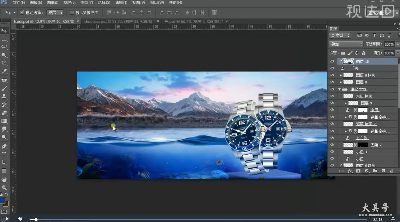Select the Clone Stamp tool
The image size is (400, 222).
pyautogui.click(x=4, y=96)
